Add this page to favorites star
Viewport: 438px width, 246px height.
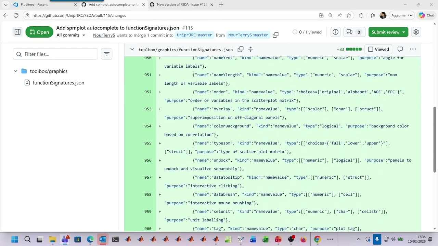coord(349,15)
